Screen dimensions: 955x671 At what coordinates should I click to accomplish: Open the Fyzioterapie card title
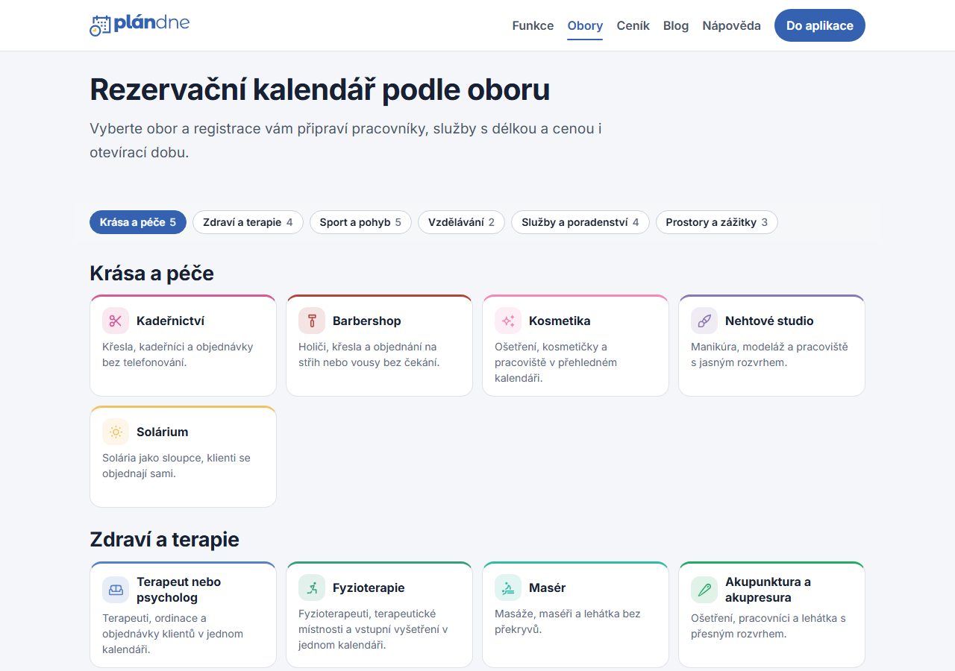coord(369,587)
